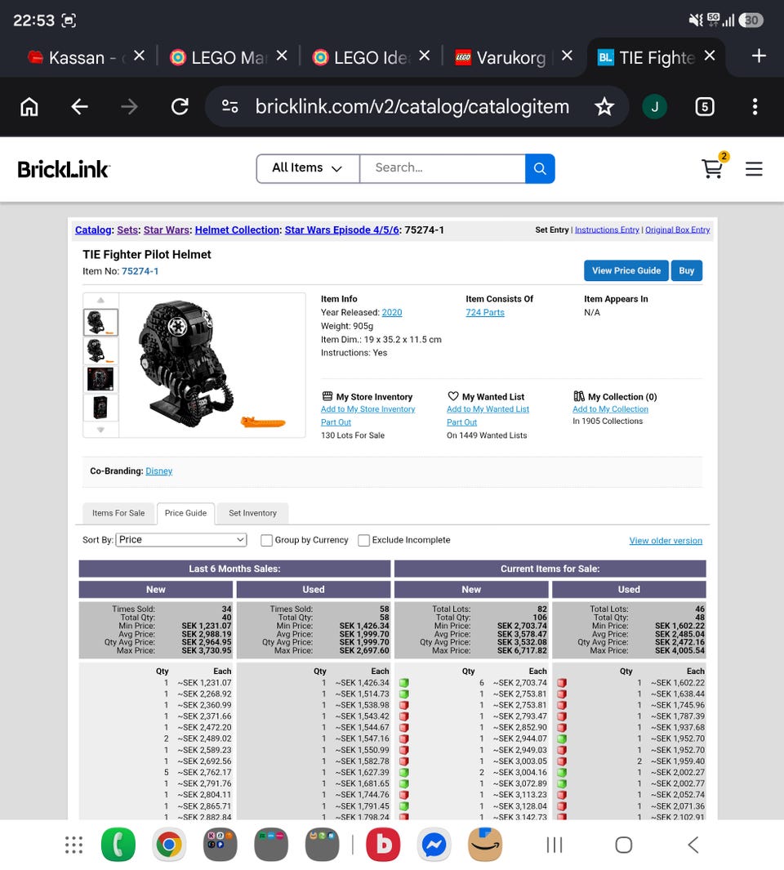Open the site settings icon in address bar
Viewport: 784px width, 870px height.
click(229, 106)
